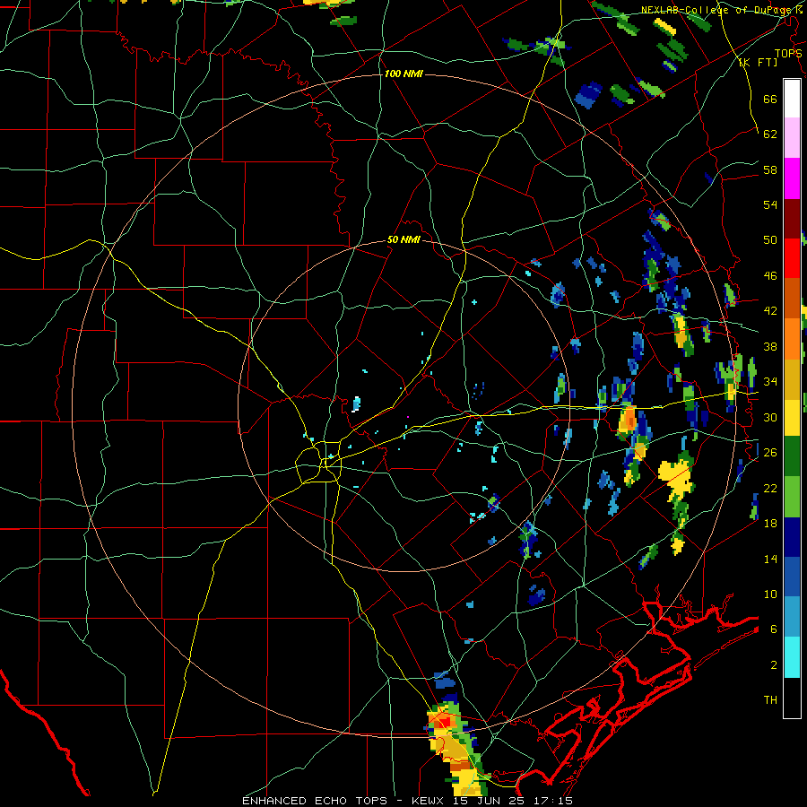Image resolution: width=807 pixels, height=807 pixels.
Task: Click the "50" legend value beside the scale
Action: click(x=770, y=240)
